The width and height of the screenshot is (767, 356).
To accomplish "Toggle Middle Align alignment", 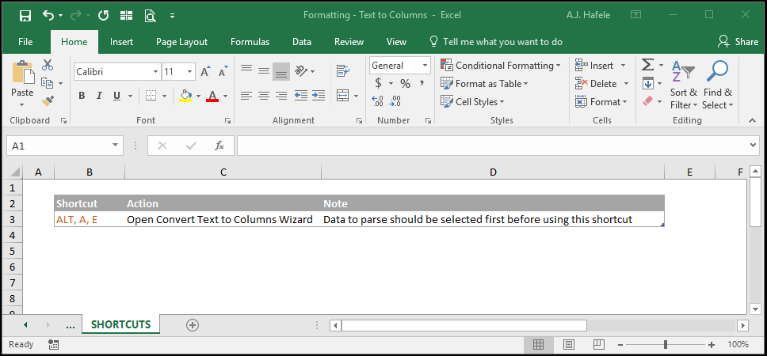I will [264, 71].
